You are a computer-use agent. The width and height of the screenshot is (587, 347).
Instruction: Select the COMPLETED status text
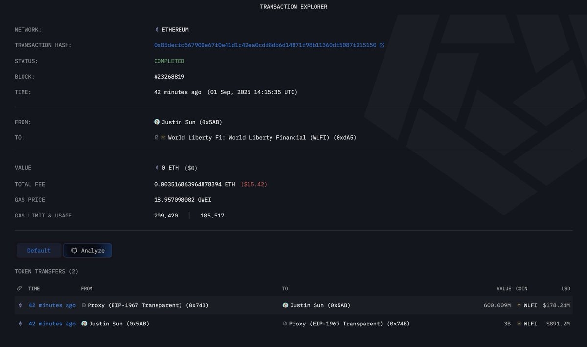(x=169, y=61)
